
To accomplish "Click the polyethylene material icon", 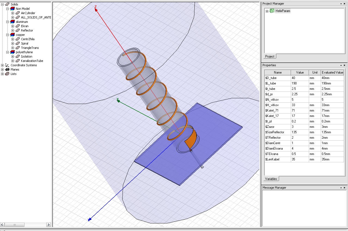I will tap(13, 52).
